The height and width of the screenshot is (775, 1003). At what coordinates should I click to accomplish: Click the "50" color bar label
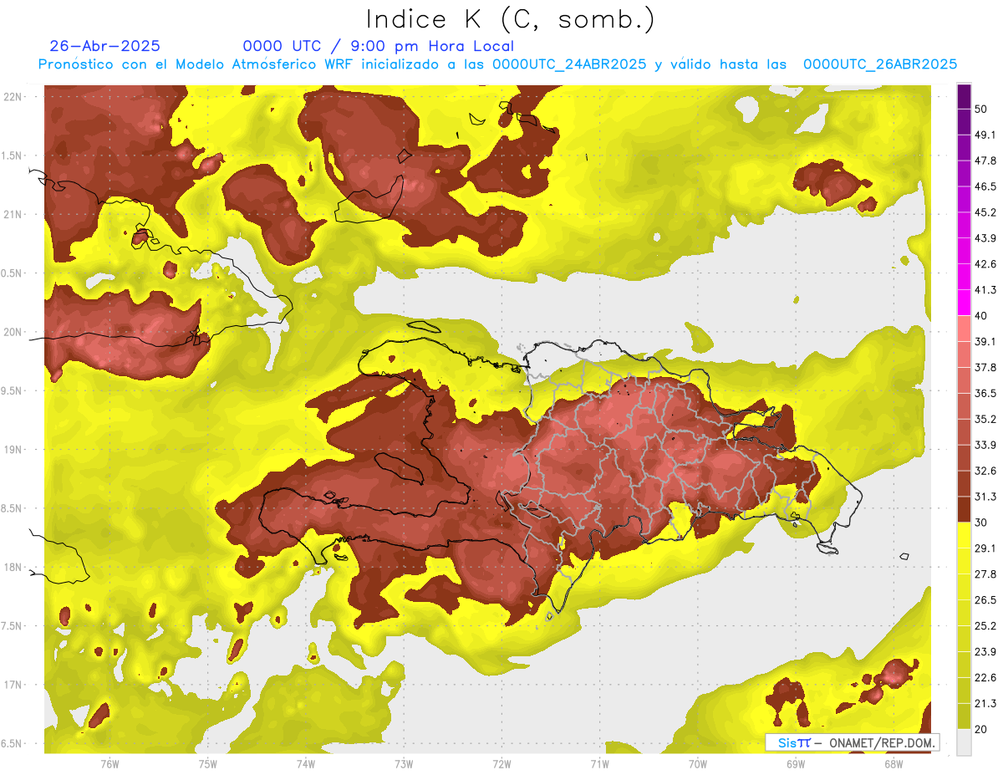tap(981, 109)
